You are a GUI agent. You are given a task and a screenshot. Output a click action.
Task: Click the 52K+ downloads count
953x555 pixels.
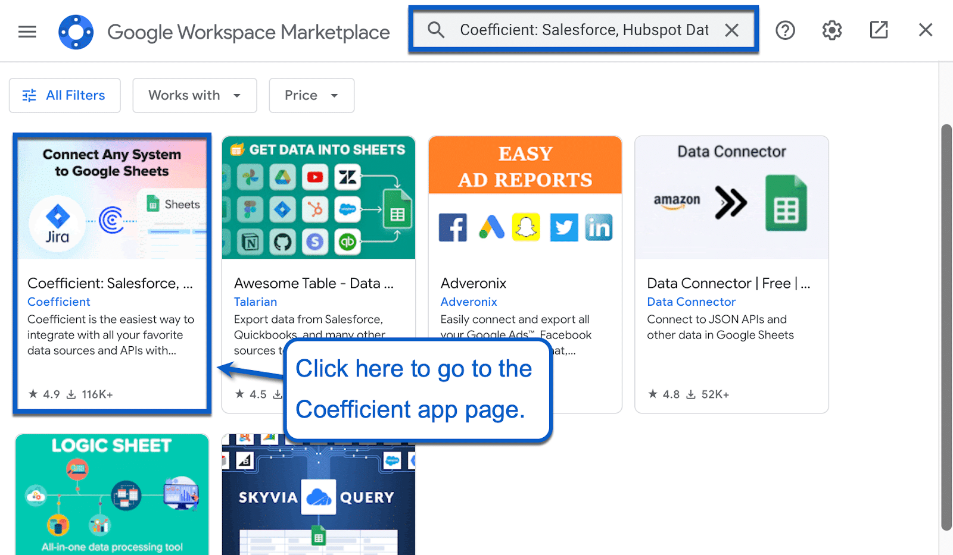coord(708,394)
